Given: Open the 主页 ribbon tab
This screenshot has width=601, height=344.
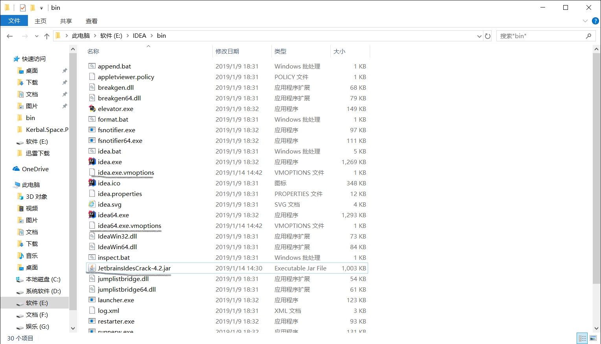Looking at the screenshot, I should (41, 21).
